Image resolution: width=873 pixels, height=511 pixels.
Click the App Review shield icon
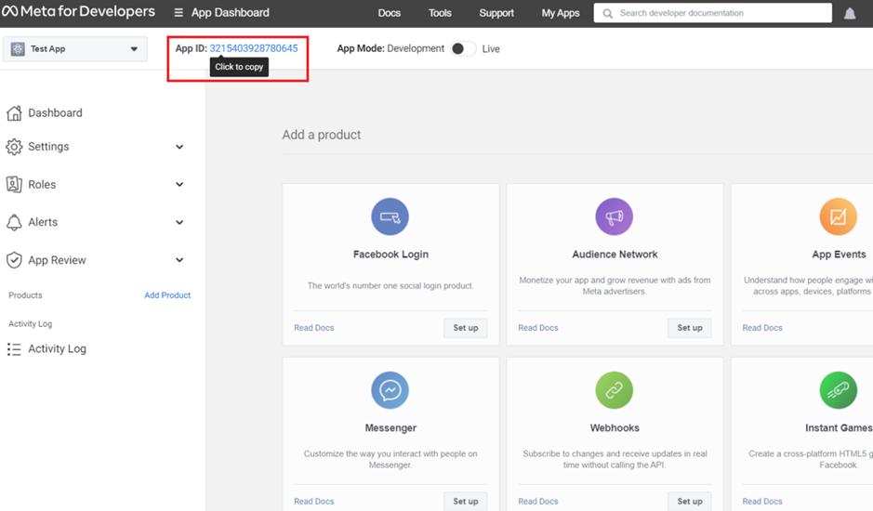click(x=14, y=260)
